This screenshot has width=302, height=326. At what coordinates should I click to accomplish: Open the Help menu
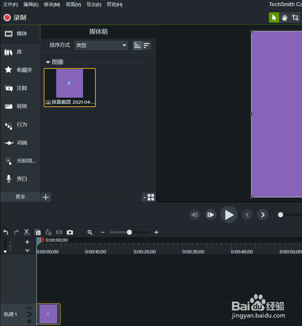click(x=115, y=5)
